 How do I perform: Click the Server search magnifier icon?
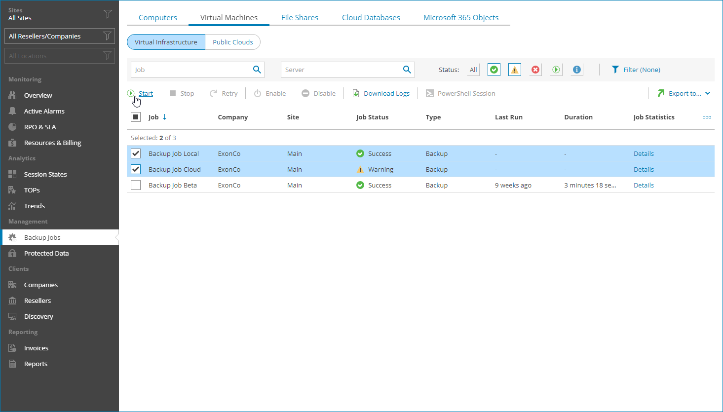coord(407,70)
